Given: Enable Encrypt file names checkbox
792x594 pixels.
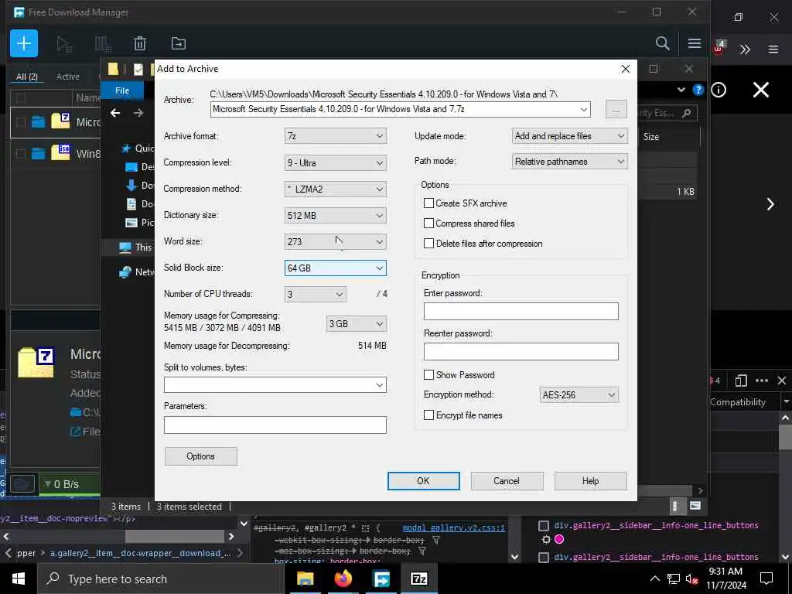Looking at the screenshot, I should point(428,415).
